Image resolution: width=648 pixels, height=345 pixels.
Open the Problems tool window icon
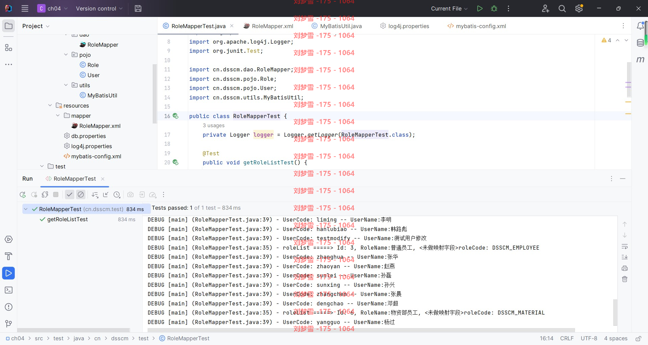(x=9, y=307)
